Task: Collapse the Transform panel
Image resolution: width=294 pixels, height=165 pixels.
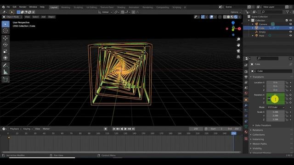Action: [258, 77]
